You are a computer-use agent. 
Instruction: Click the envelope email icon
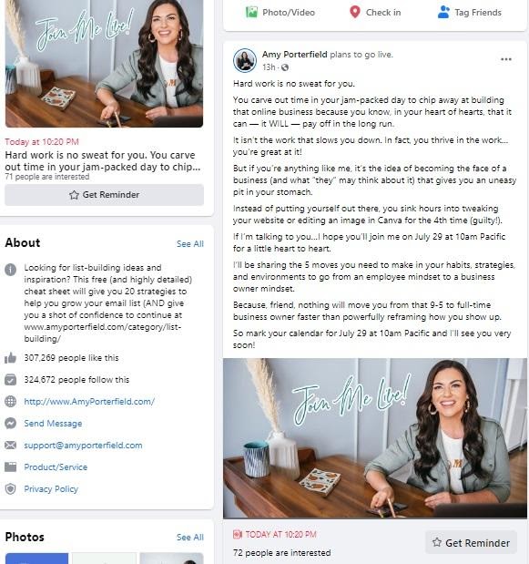pos(10,446)
